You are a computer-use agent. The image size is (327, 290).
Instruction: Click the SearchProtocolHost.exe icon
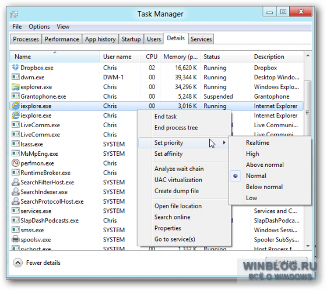pyautogui.click(x=15, y=201)
